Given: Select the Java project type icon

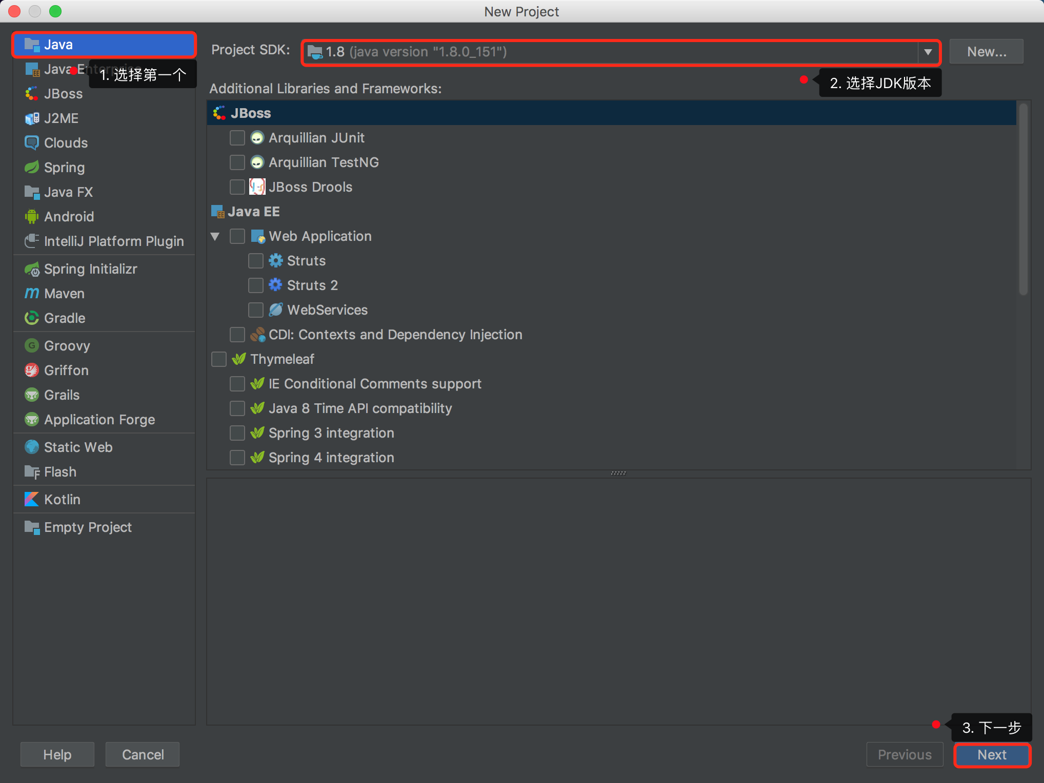Looking at the screenshot, I should click(x=32, y=45).
